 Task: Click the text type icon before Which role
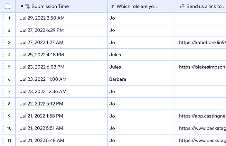112,7
